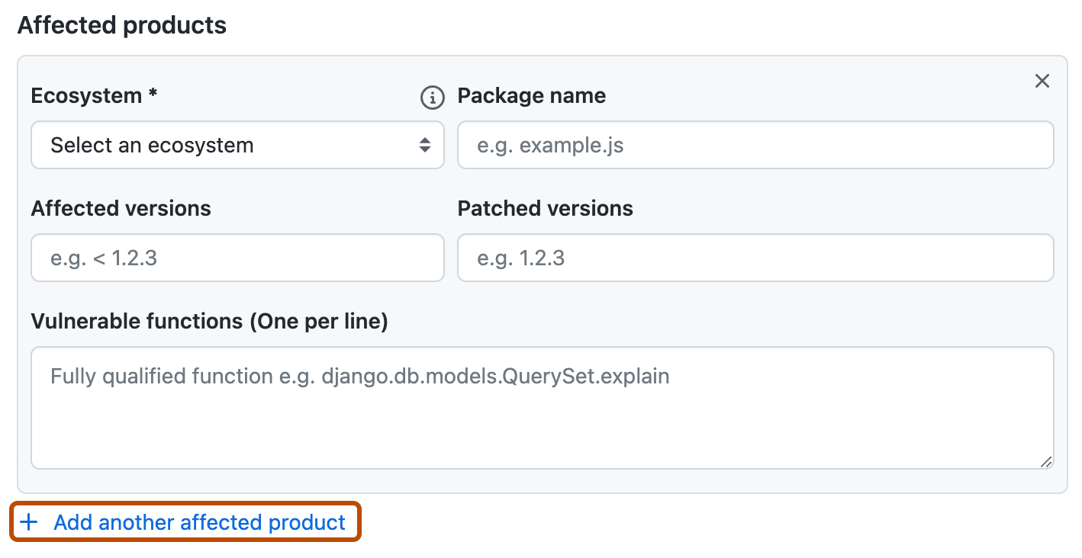Click the 'Package name' label text
The image size is (1082, 558).
pyautogui.click(x=531, y=96)
